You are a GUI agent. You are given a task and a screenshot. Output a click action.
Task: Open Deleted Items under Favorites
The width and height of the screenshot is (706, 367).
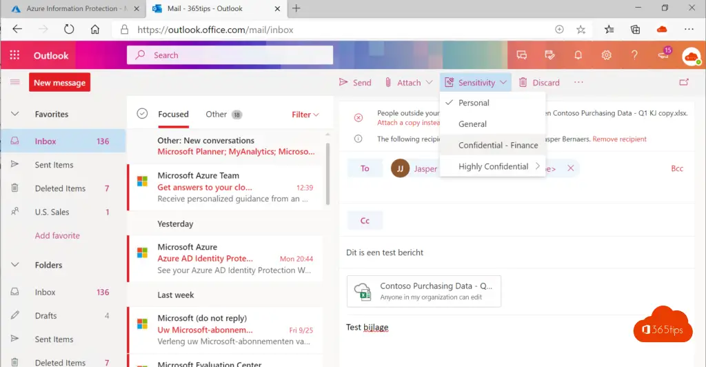coord(63,188)
